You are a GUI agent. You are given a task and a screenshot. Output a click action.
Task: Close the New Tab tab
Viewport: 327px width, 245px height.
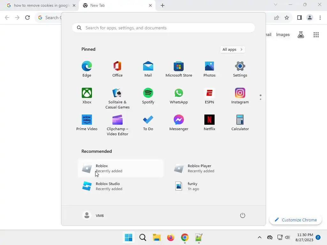pos(150,5)
